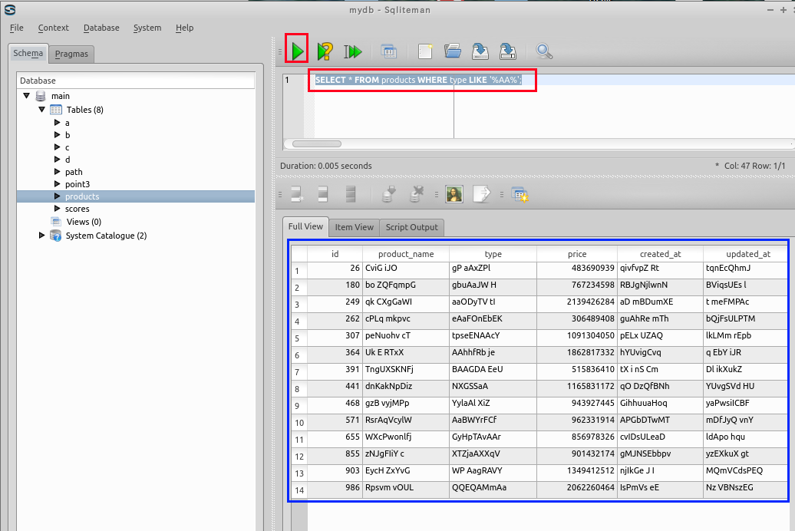Switch to the Schema tab
Image resolution: width=795 pixels, height=531 pixels.
pyautogui.click(x=28, y=53)
